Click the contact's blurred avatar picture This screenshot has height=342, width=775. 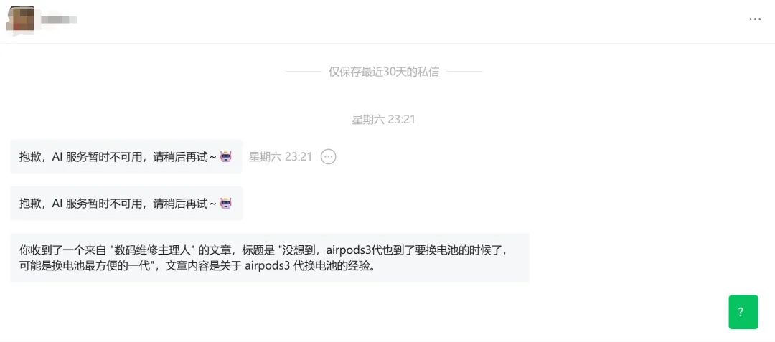coord(20,20)
